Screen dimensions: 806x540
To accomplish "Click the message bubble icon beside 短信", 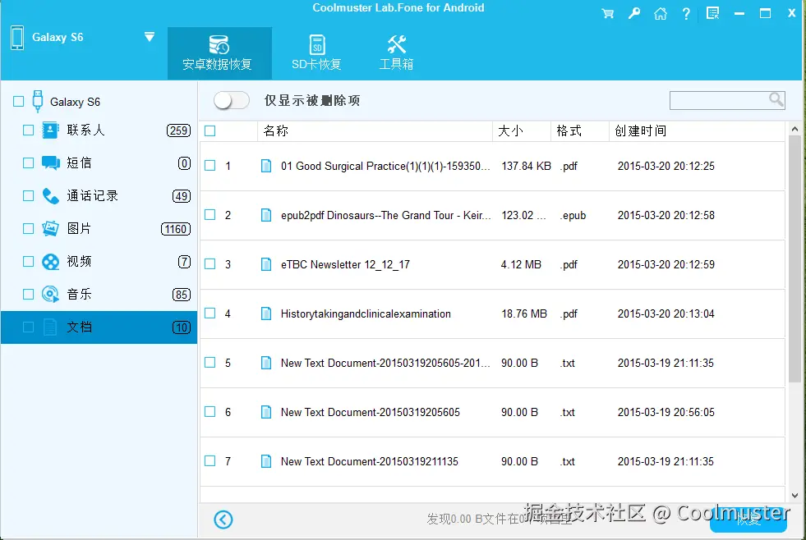I will (x=50, y=163).
